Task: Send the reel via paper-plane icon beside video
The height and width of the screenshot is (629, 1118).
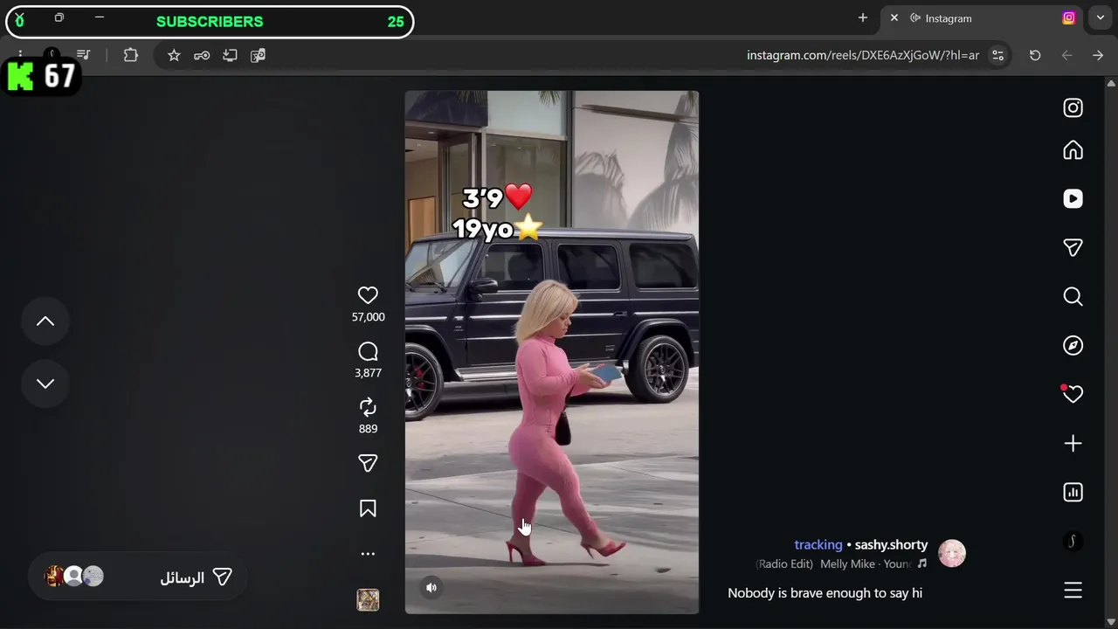Action: [x=368, y=463]
